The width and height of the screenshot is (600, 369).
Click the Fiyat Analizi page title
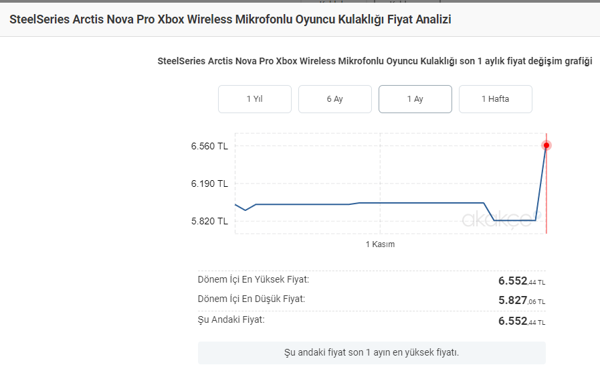tap(230, 20)
